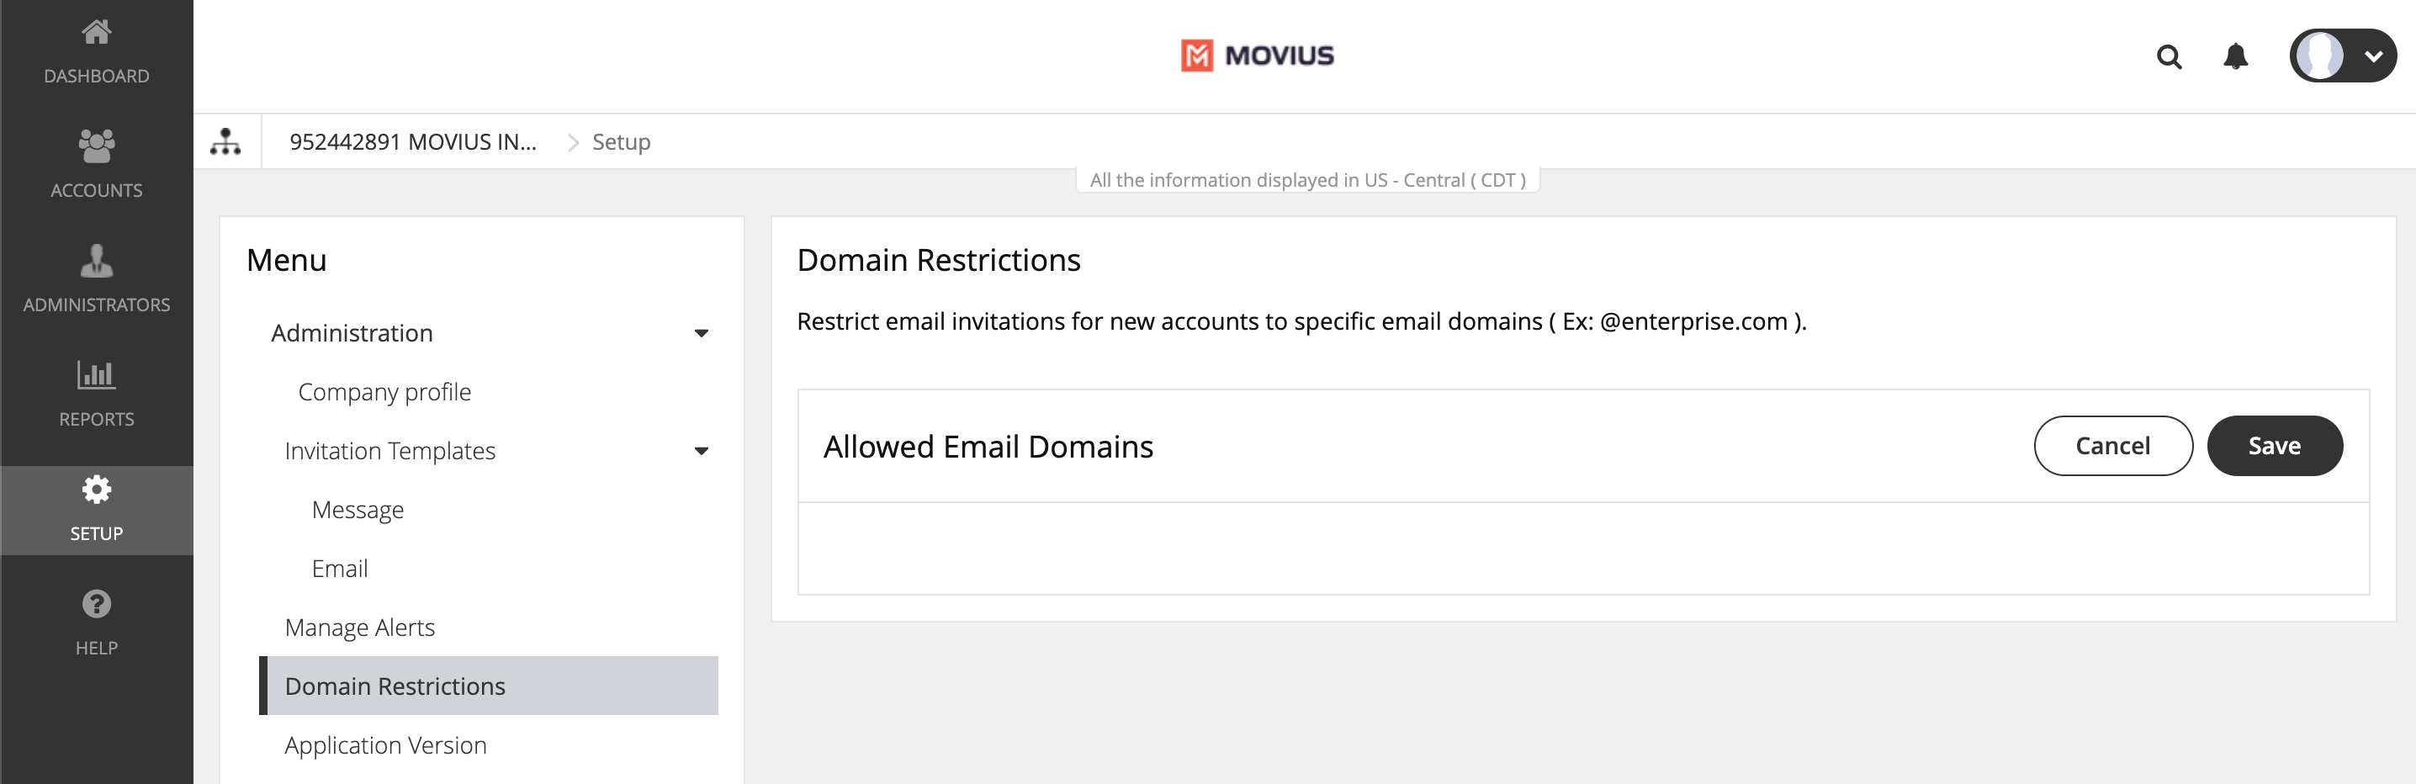Click the allowed email domains input area

click(1582, 548)
